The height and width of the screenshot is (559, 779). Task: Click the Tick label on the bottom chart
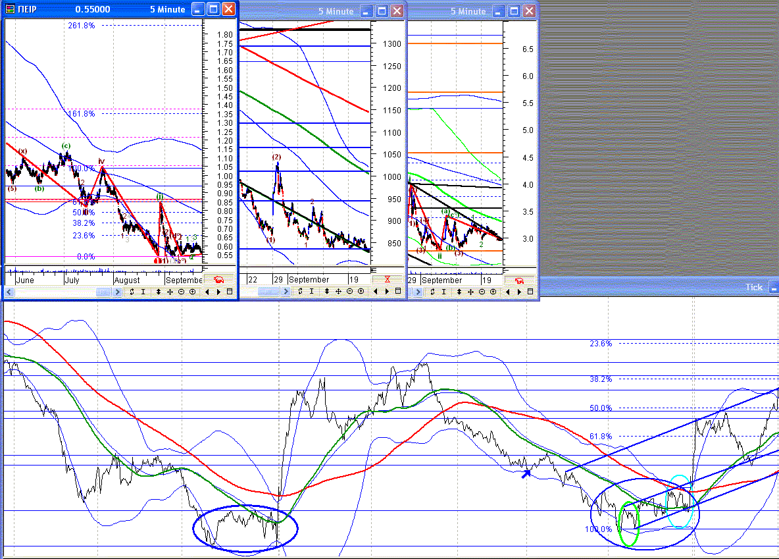(x=753, y=287)
